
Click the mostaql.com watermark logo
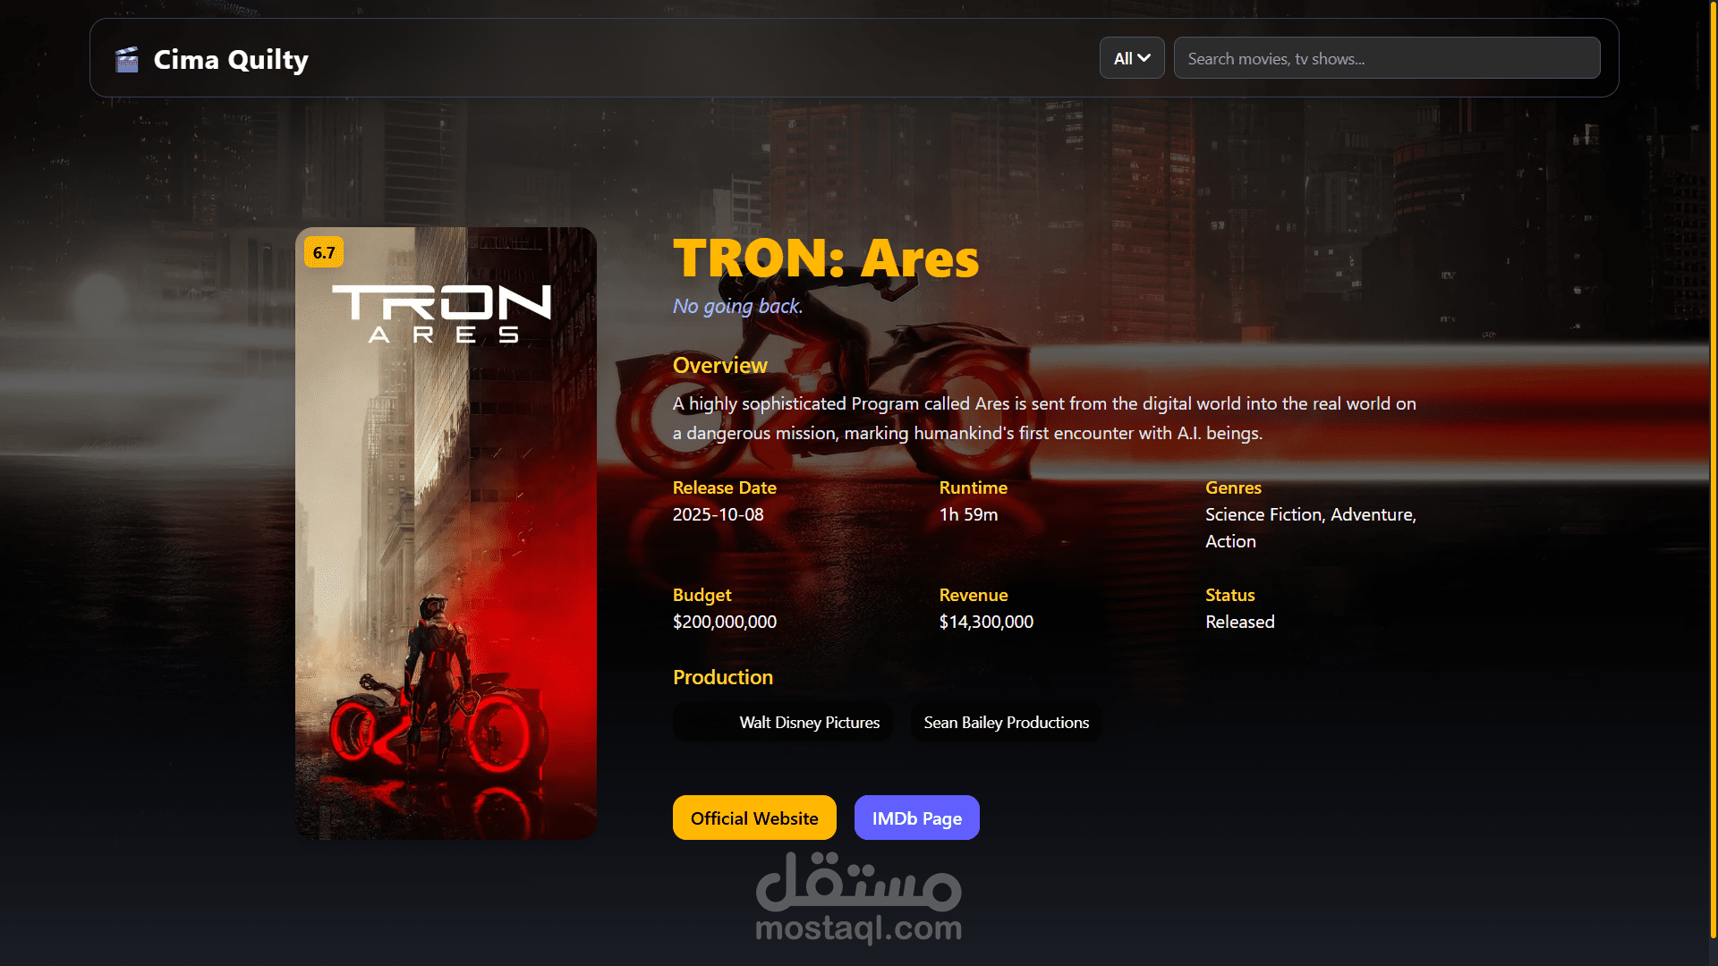(x=859, y=898)
